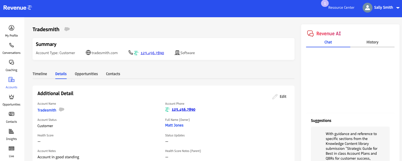Image resolution: width=402 pixels, height=161 pixels.
Task: Click the Revenue logo in header
Action: pos(18,8)
